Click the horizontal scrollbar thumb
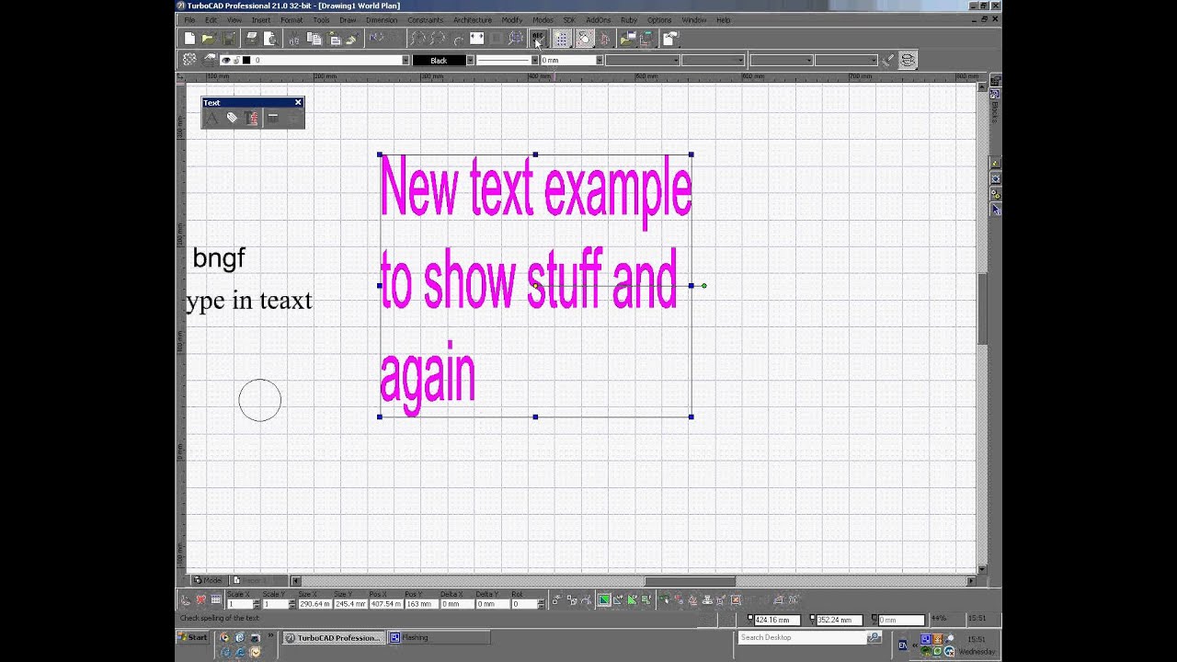Viewport: 1177px width, 662px height. pyautogui.click(x=690, y=581)
